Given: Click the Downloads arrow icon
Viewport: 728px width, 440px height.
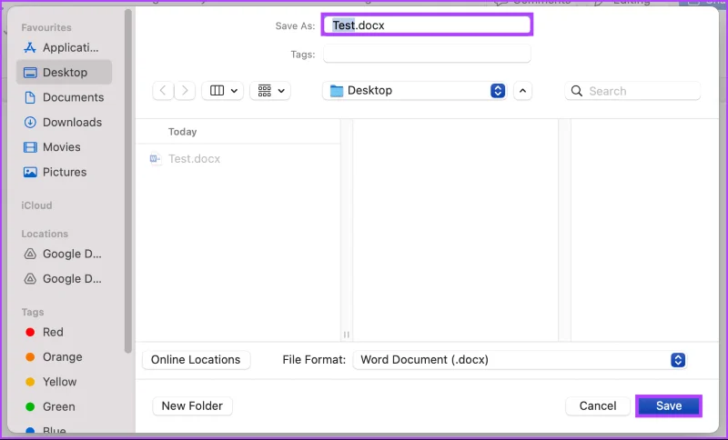Looking at the screenshot, I should point(30,123).
